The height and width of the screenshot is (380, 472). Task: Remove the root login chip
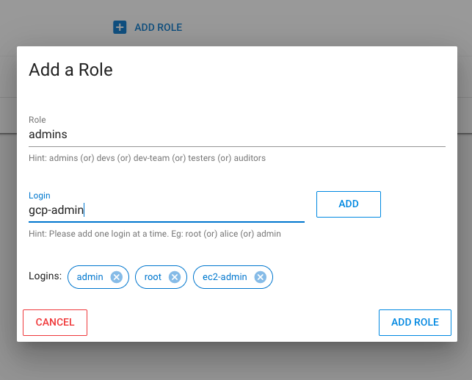[174, 277]
